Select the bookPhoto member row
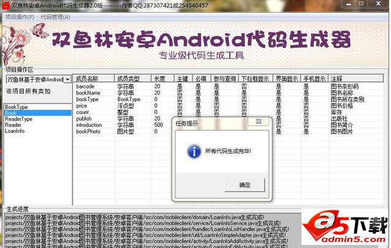This screenshot has width=391, height=248. tap(228, 132)
